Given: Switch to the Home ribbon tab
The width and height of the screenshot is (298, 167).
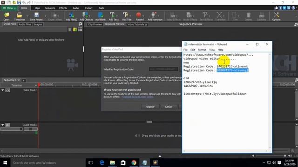Looking at the screenshot, I should point(24,8).
